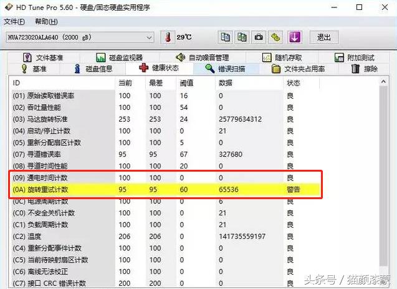Switch to the 基准 tab
Viewport: 397px width, 289px height.
pyautogui.click(x=34, y=69)
